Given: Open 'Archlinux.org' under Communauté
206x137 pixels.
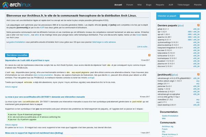Looking at the screenshot, I should tap(168, 126).
